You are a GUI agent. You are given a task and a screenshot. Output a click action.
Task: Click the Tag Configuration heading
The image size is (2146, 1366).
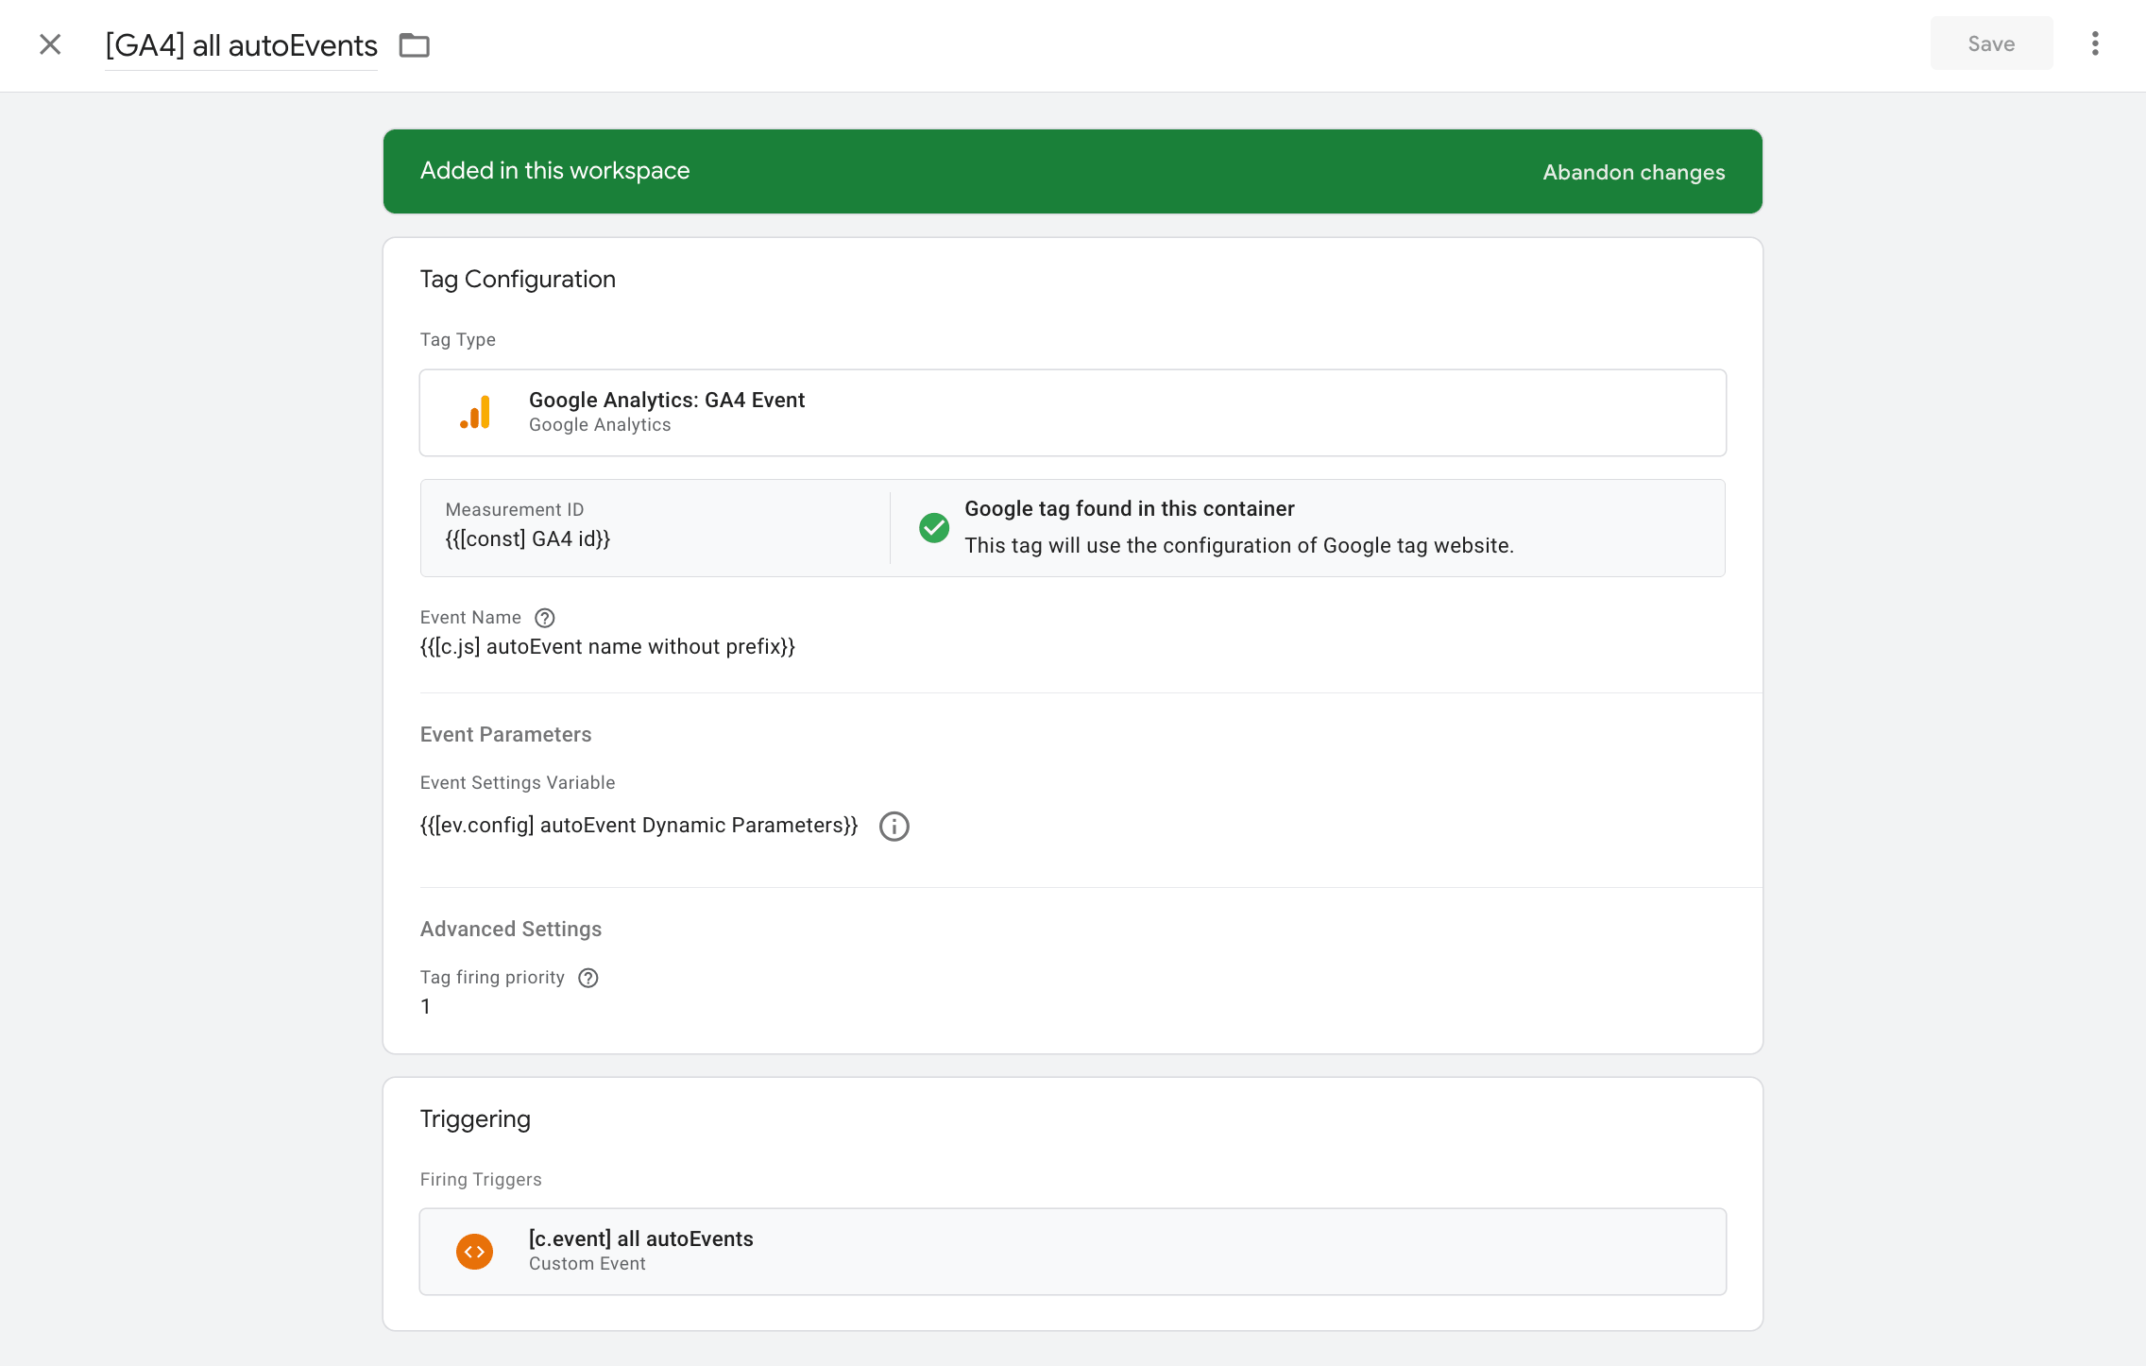point(518,280)
